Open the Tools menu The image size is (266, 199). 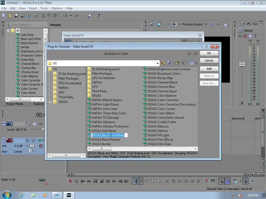(44, 8)
